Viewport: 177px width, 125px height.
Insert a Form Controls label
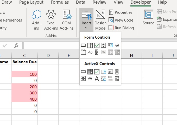[90, 52]
